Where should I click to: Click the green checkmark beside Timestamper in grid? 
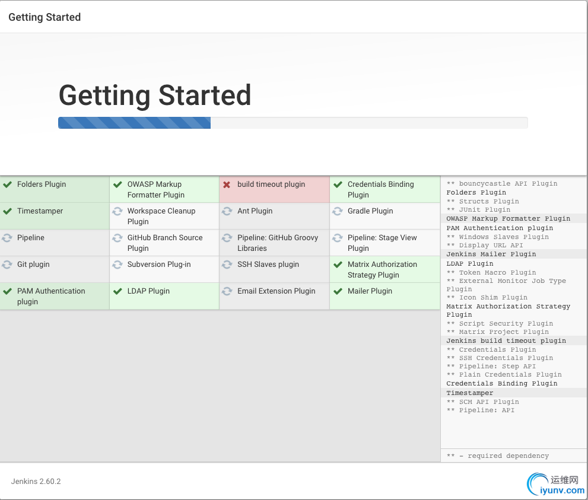click(8, 211)
